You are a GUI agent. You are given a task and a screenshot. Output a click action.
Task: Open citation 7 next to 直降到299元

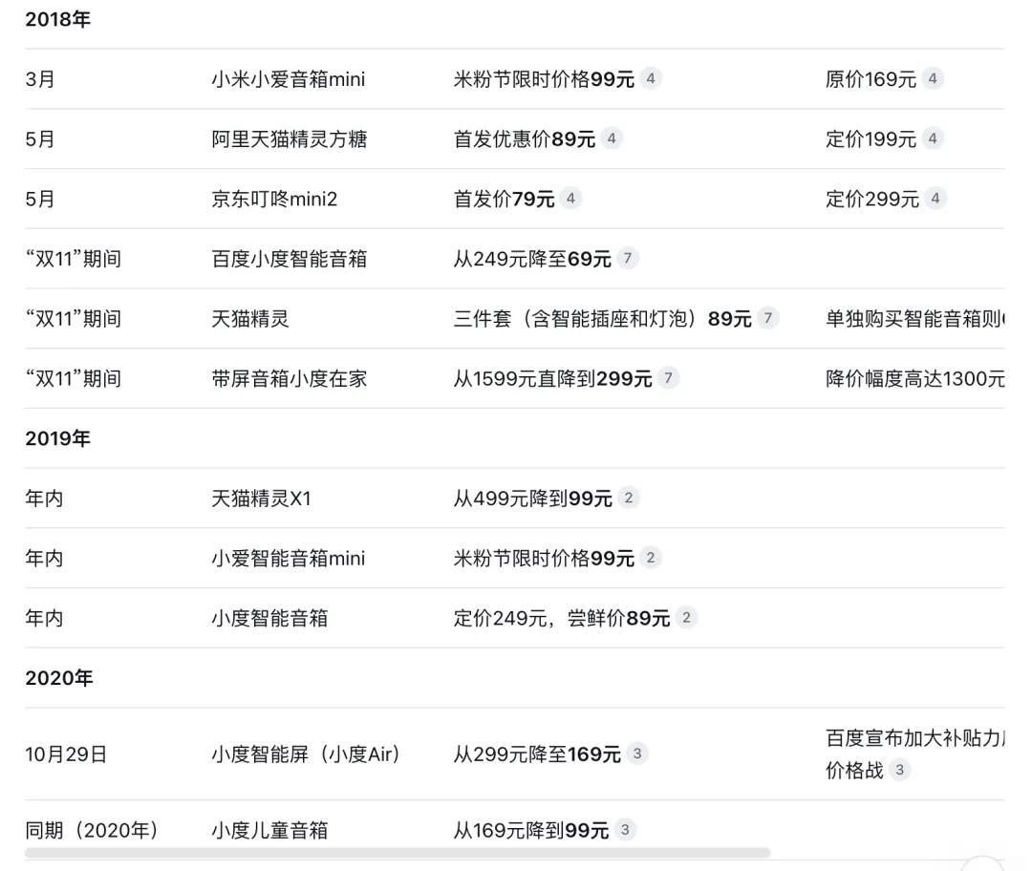tap(669, 379)
